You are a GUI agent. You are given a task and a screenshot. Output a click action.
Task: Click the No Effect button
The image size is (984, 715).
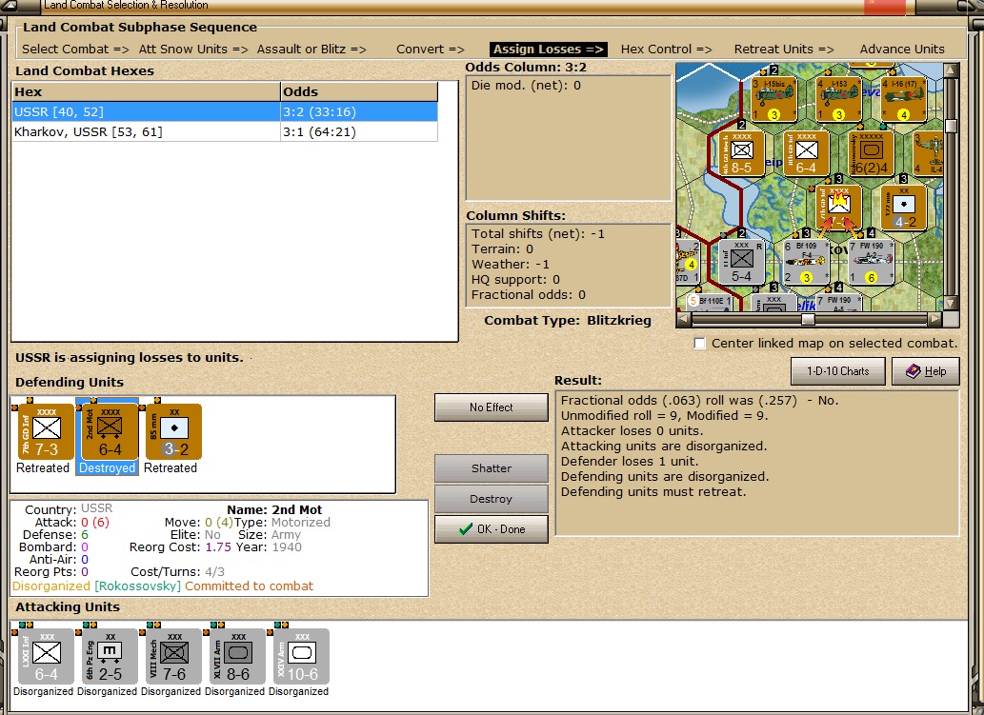coord(492,407)
